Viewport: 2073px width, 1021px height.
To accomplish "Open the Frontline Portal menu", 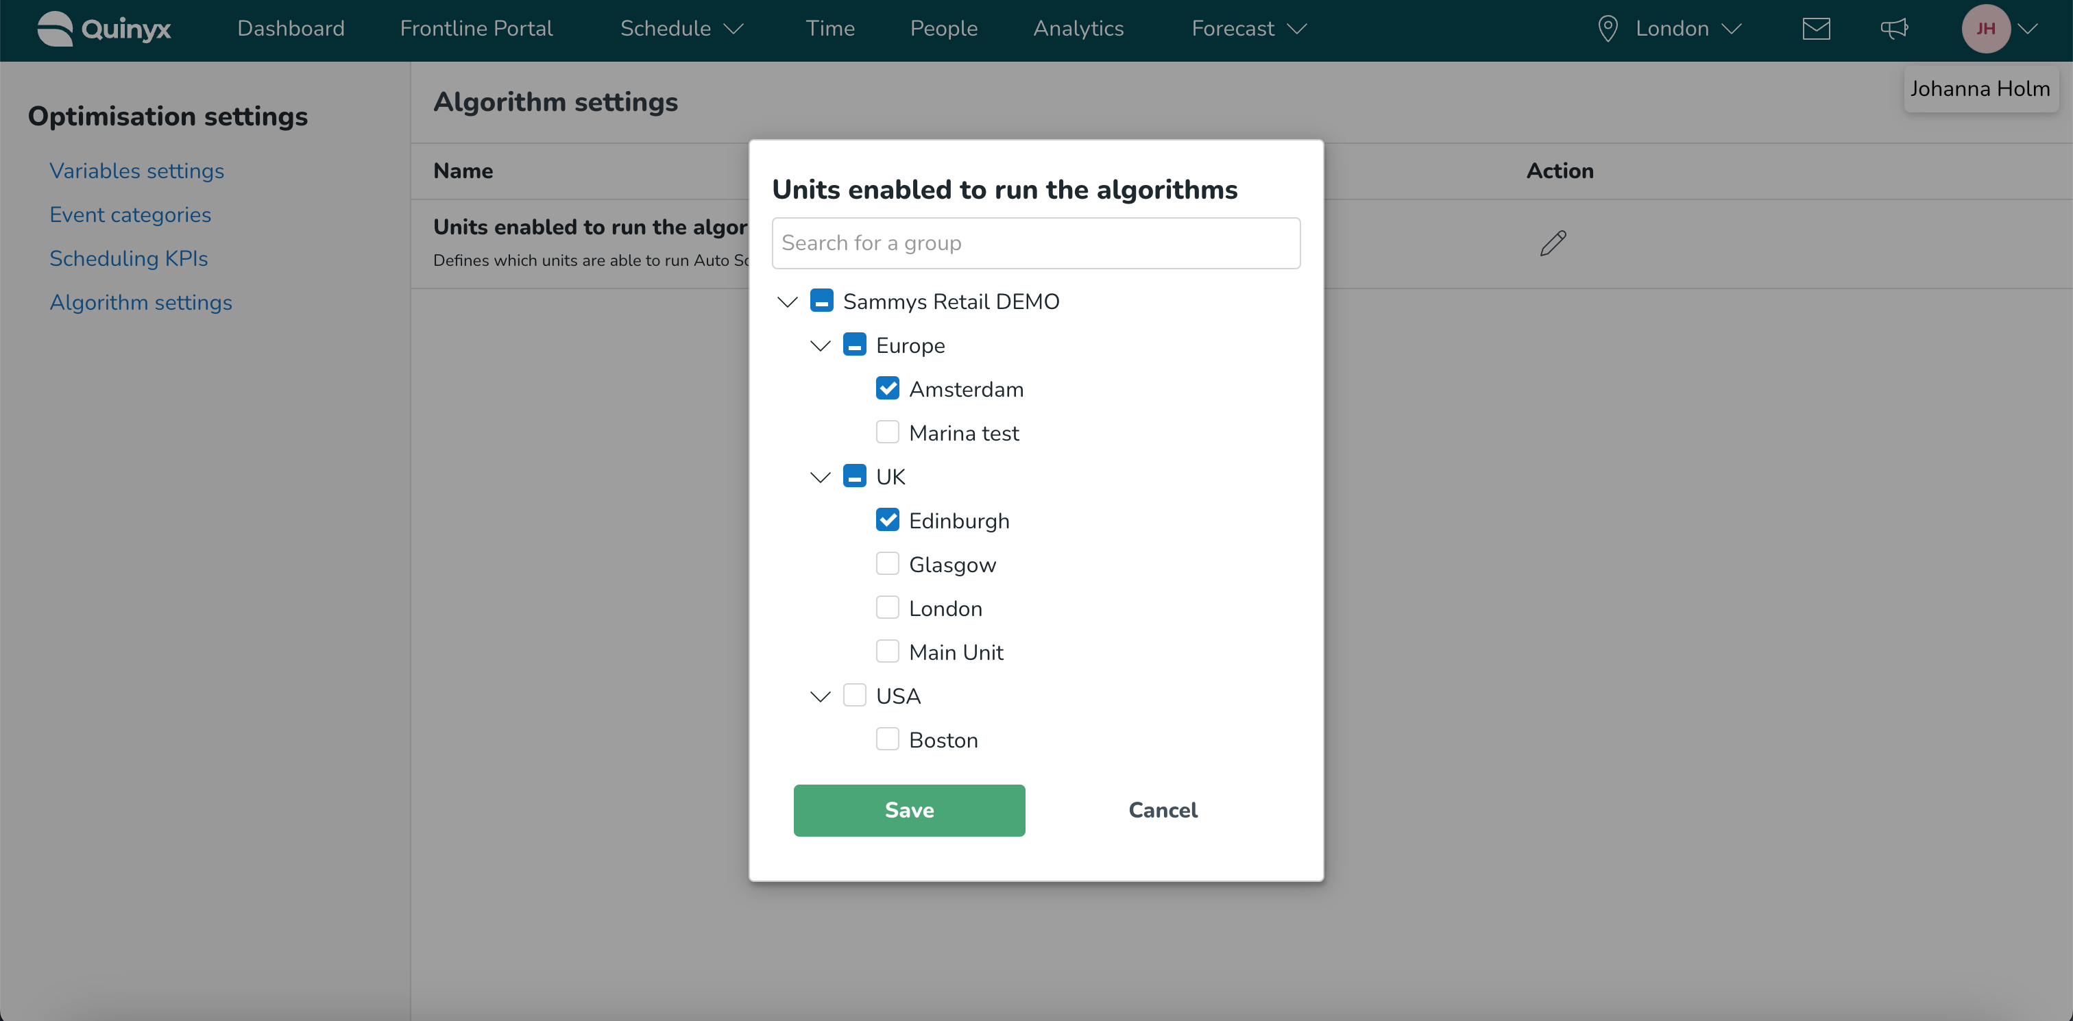I will pos(476,29).
